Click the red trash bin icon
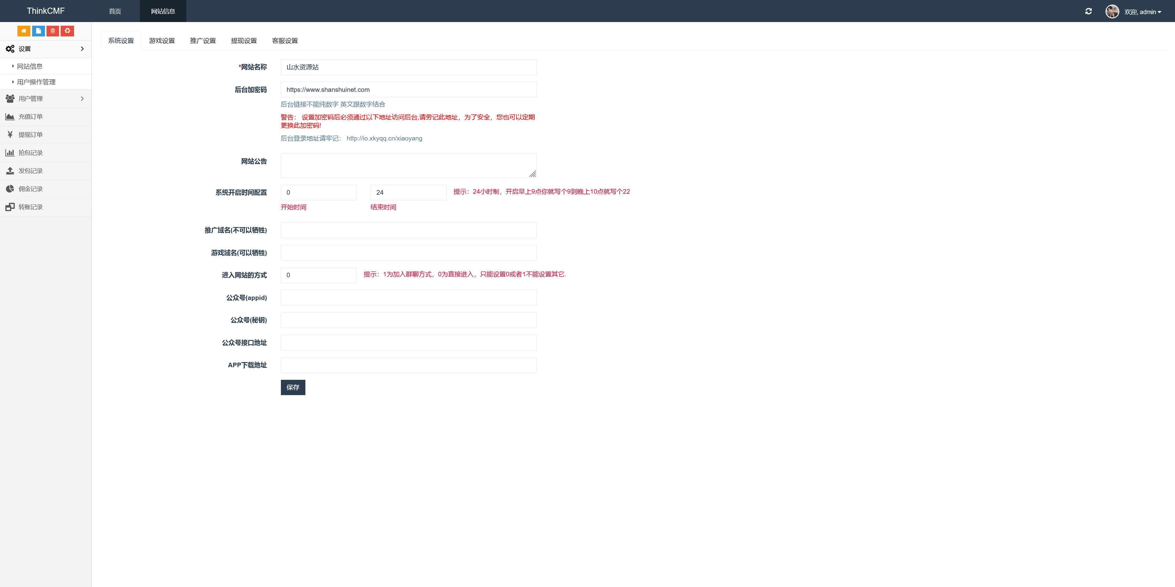 (53, 31)
